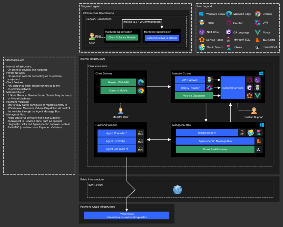Image resolution: width=283 pixels, height=227 pixels.
Task: Select the Maestro User person icon
Action: tap(121, 111)
